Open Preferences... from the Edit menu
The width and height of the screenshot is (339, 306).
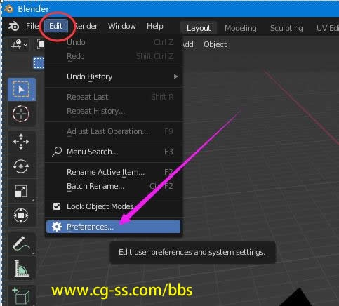point(114,227)
